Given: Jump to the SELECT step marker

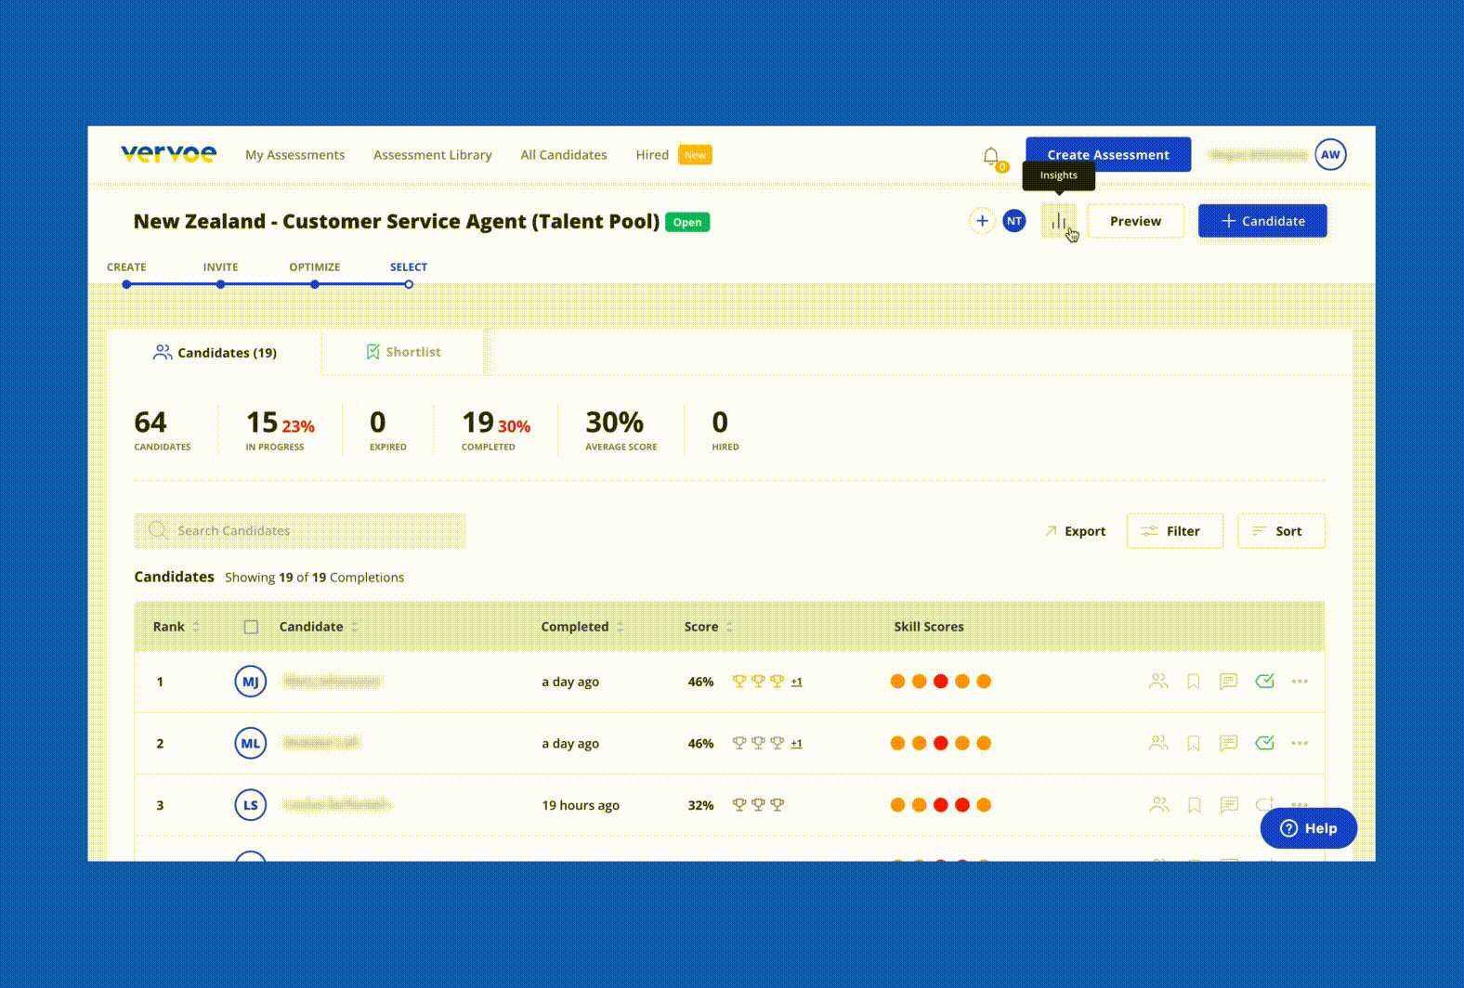Looking at the screenshot, I should (x=409, y=284).
